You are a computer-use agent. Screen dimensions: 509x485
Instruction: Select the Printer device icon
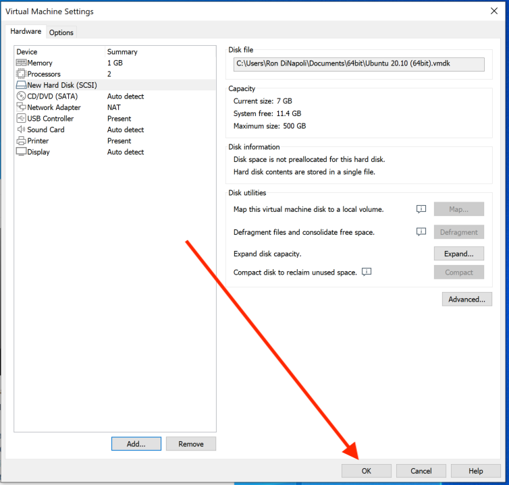click(21, 141)
